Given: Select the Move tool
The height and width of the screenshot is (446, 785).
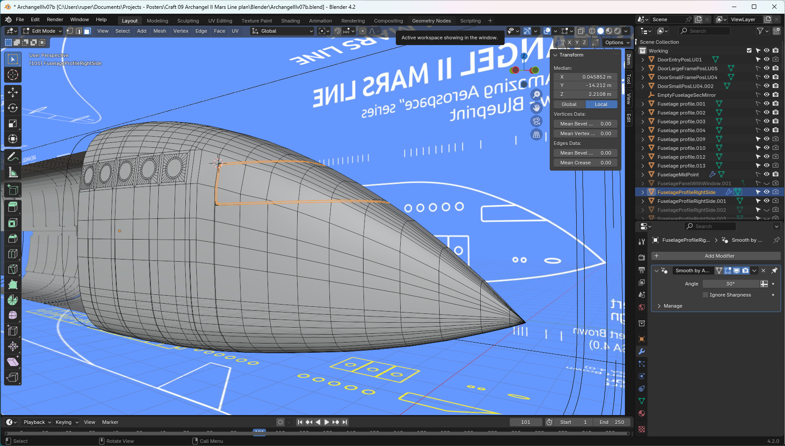Looking at the screenshot, I should [x=13, y=92].
